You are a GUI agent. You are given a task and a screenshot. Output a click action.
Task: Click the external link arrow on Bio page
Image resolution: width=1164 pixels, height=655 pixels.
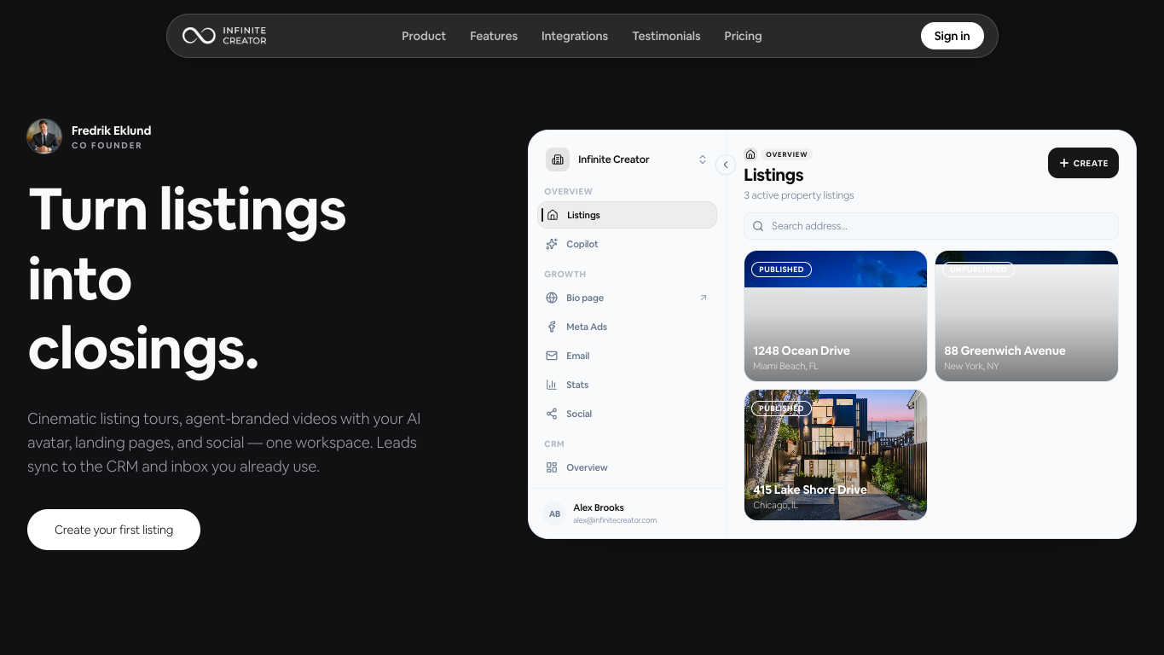[x=704, y=298]
